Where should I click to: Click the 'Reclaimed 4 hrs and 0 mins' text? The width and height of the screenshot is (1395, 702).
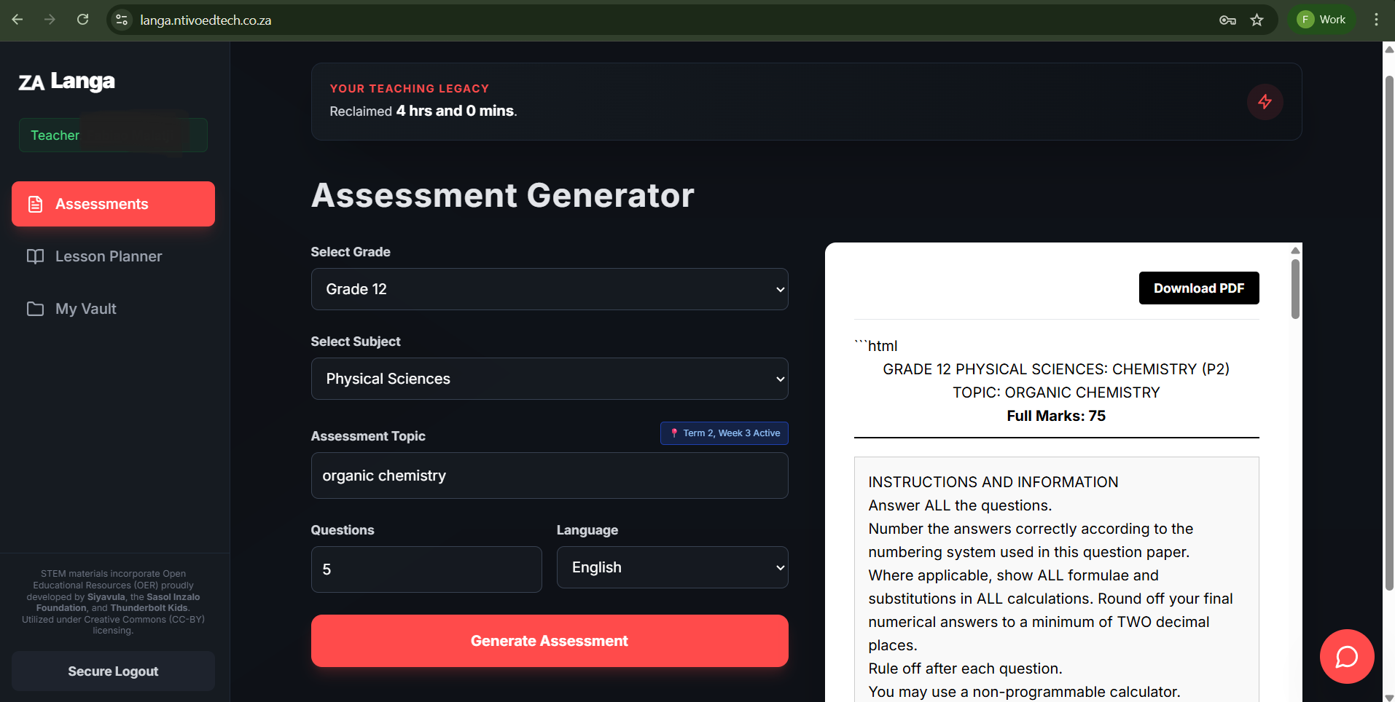point(423,111)
